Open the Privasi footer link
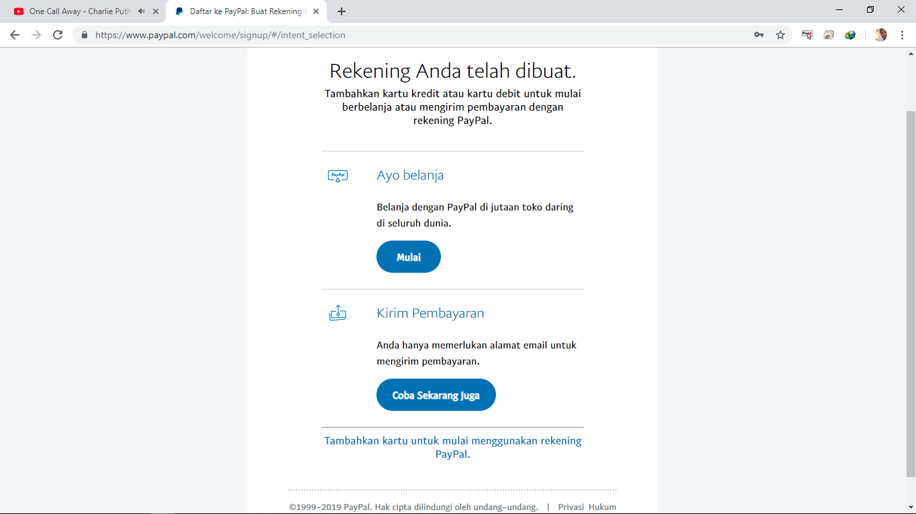Image resolution: width=916 pixels, height=514 pixels. (x=571, y=507)
